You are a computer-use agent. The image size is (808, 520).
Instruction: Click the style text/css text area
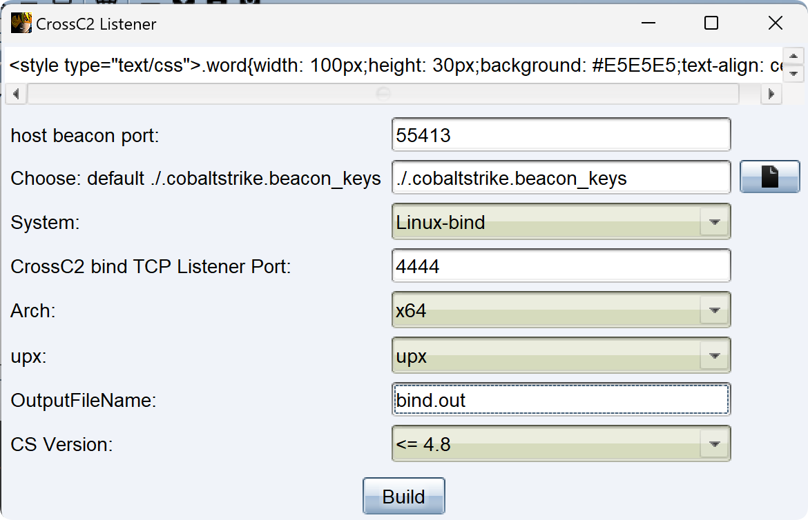click(x=394, y=66)
